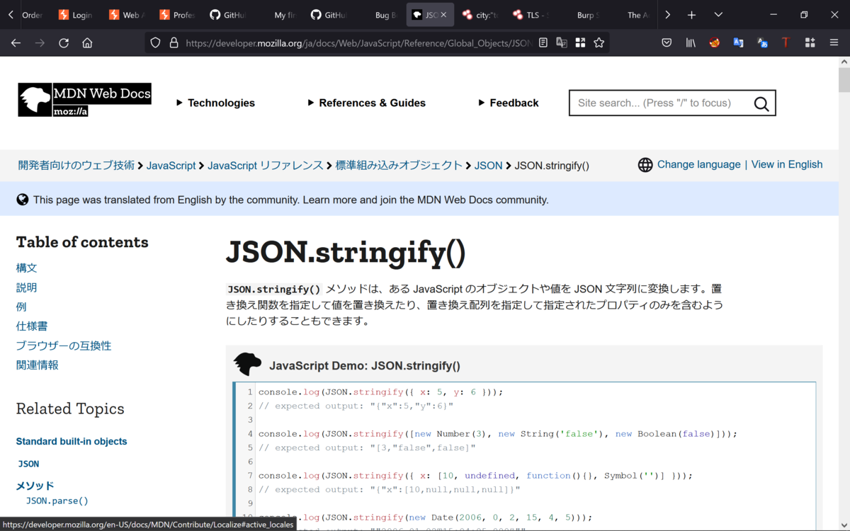This screenshot has width=850, height=531.
Task: Reload the current page
Action: (x=64, y=42)
